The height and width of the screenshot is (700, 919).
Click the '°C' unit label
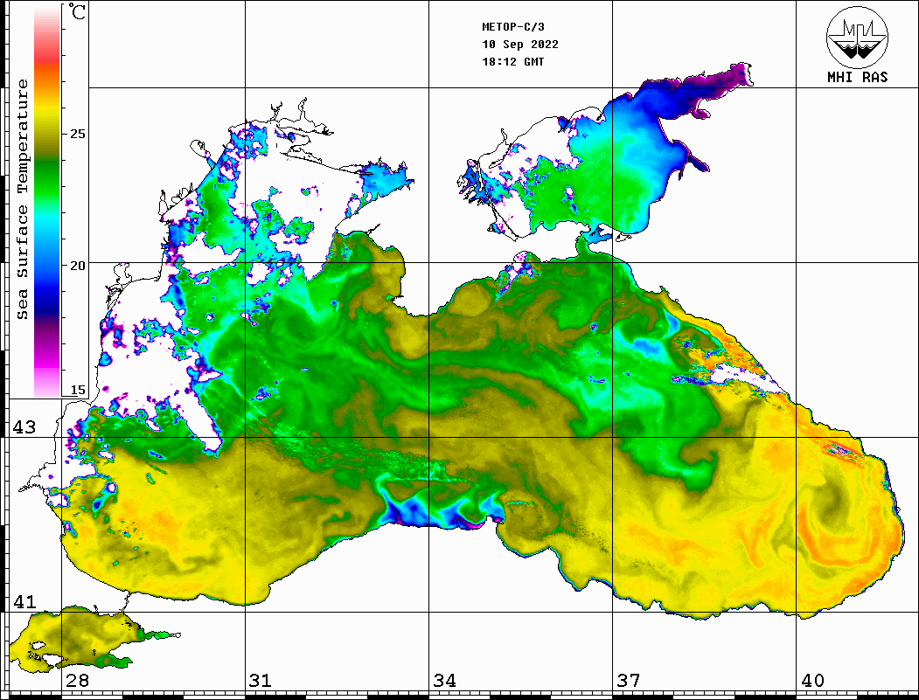coord(77,11)
